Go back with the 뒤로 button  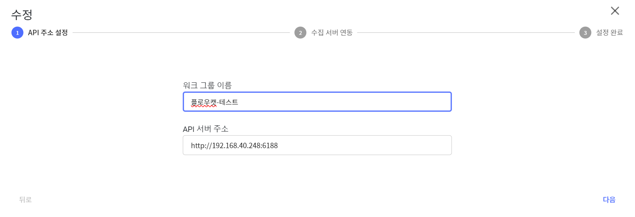[x=26, y=200]
